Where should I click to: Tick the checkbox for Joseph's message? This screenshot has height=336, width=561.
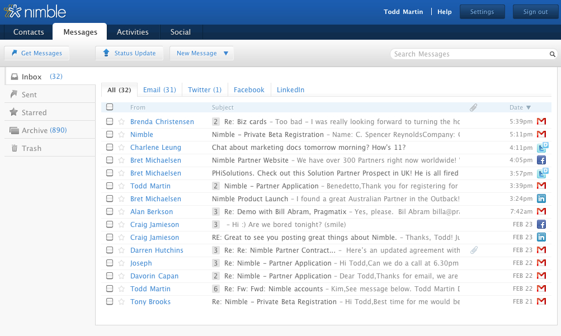110,263
